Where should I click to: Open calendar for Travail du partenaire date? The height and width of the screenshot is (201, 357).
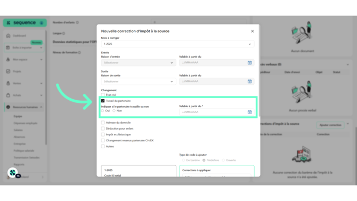(x=249, y=112)
